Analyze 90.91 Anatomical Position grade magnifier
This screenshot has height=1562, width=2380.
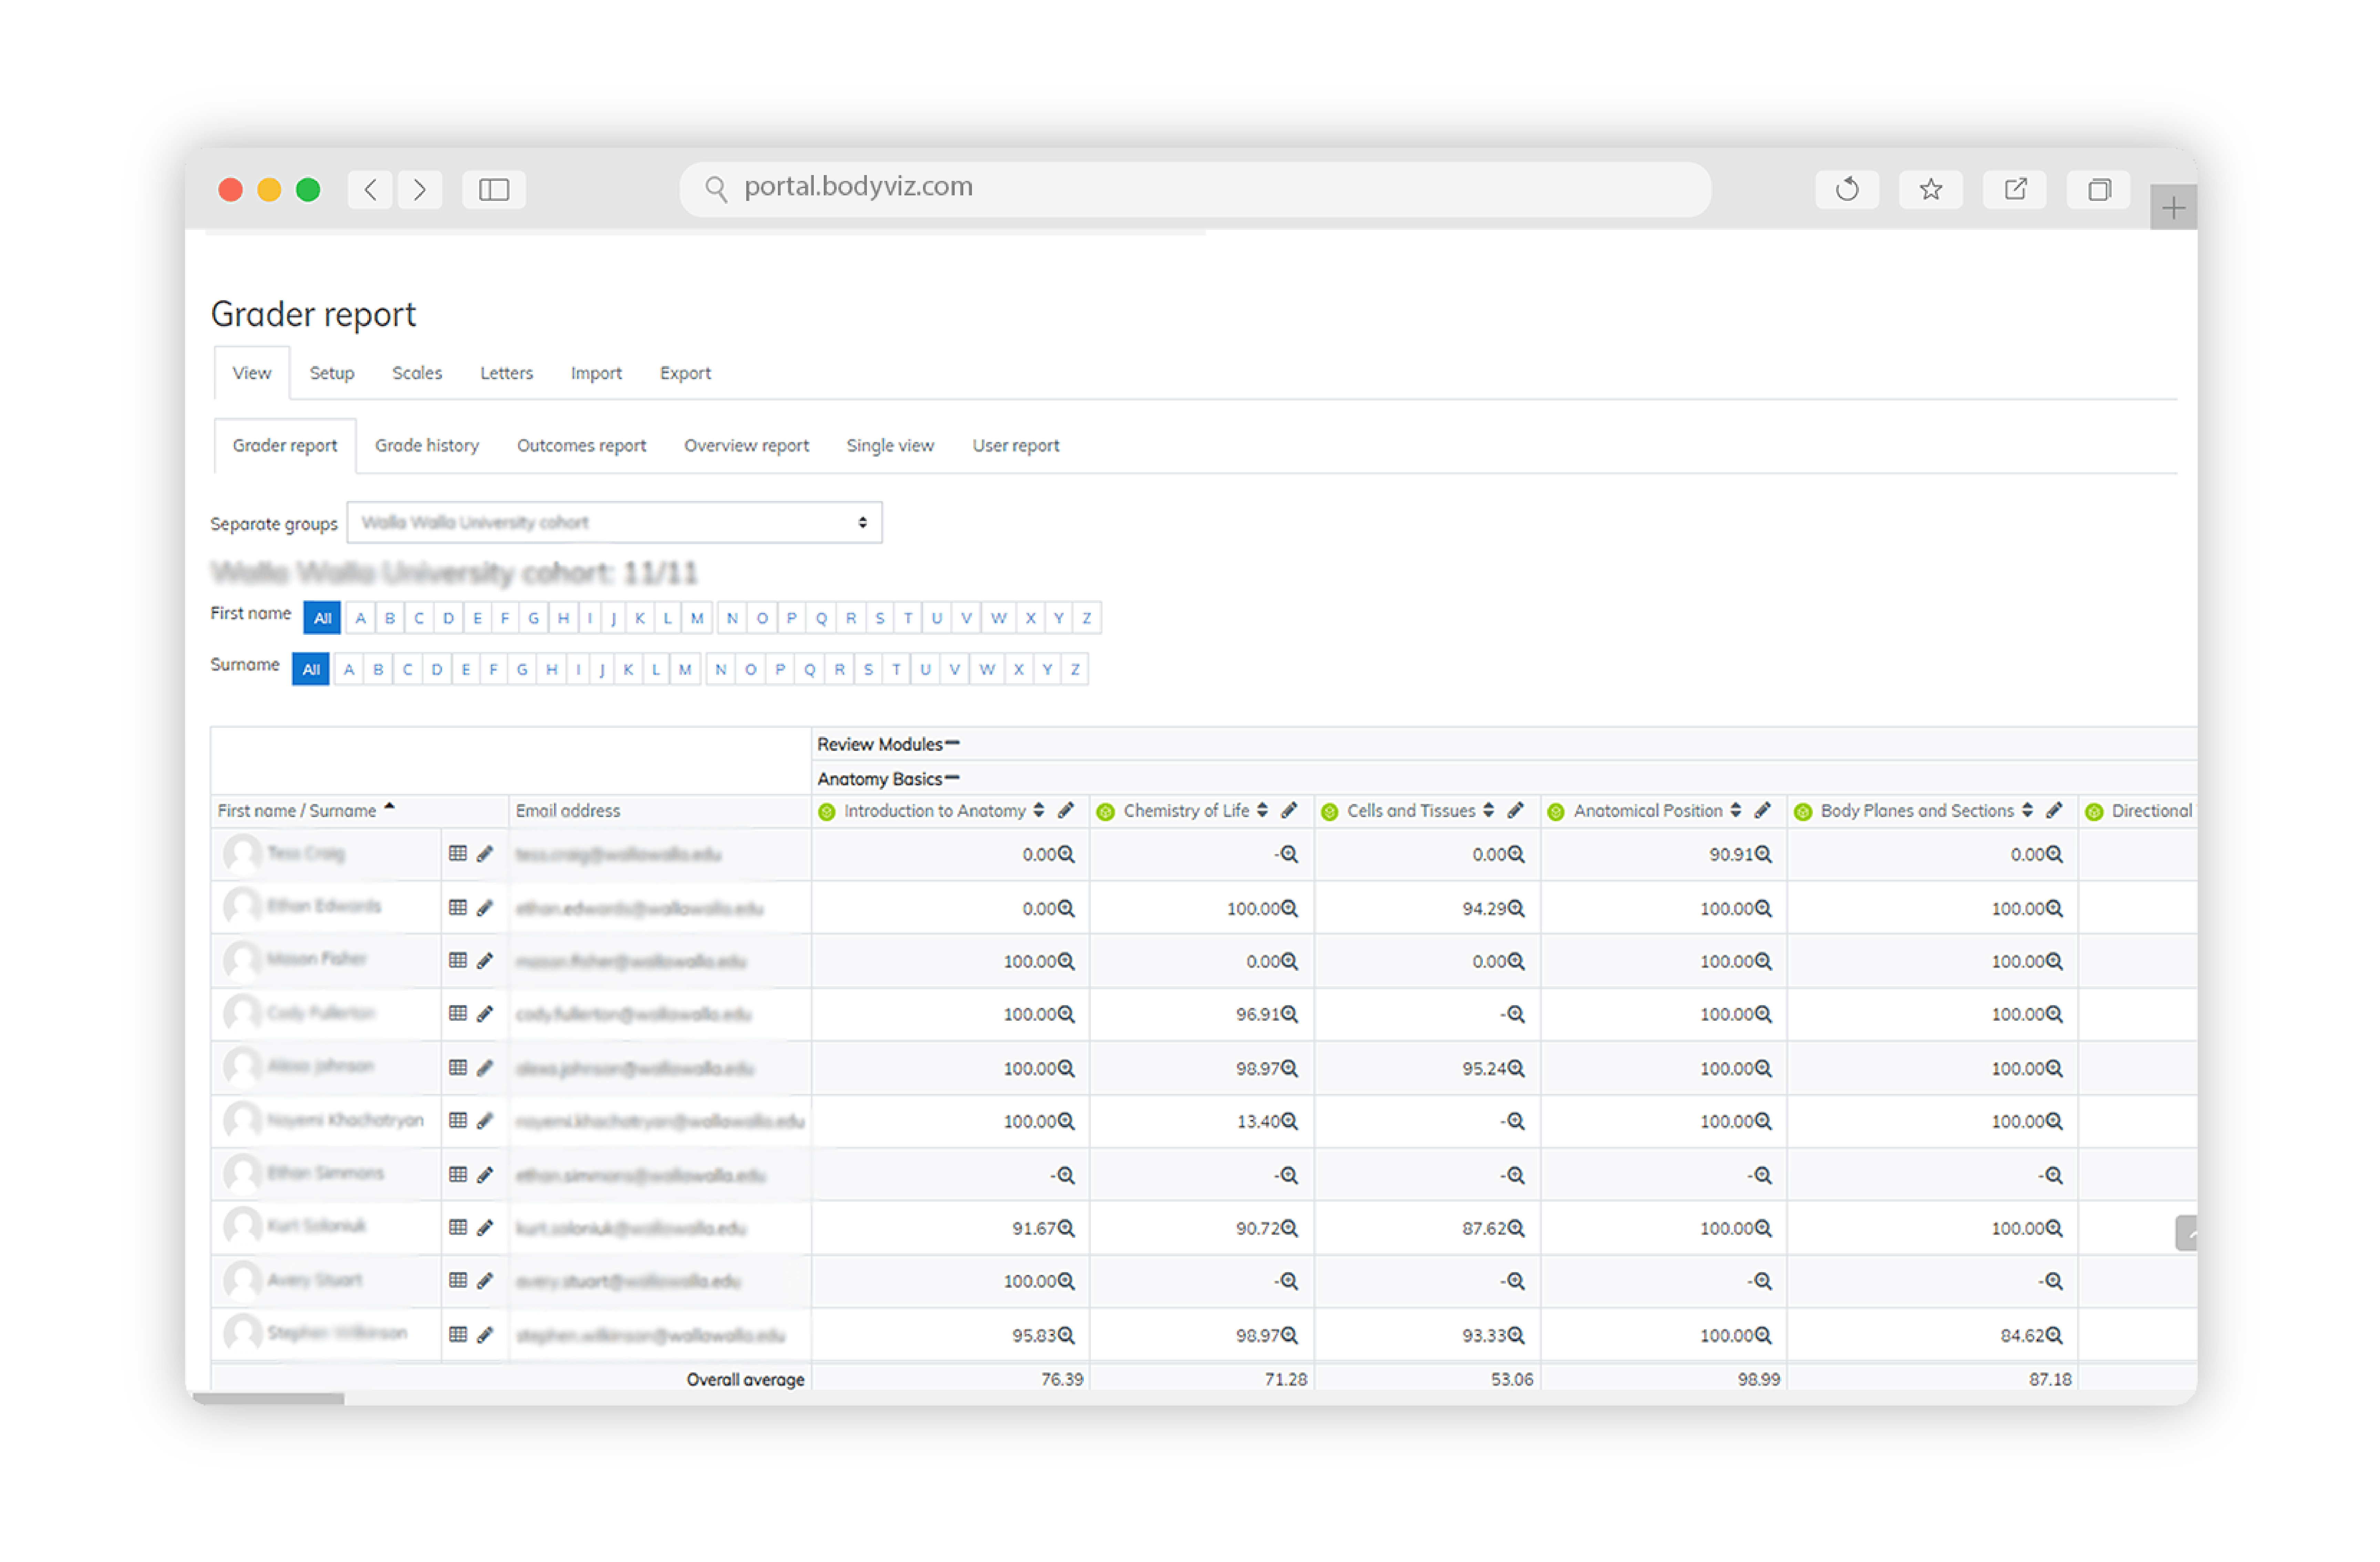click(1763, 854)
